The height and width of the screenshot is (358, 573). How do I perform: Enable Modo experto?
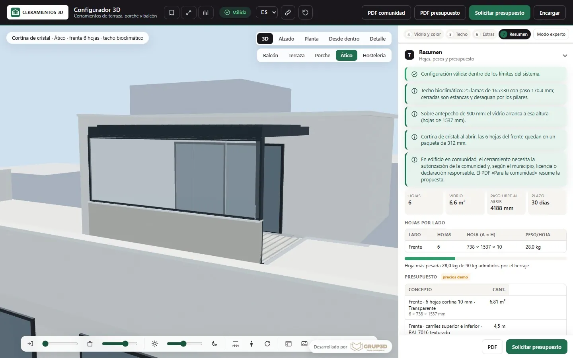click(x=551, y=34)
